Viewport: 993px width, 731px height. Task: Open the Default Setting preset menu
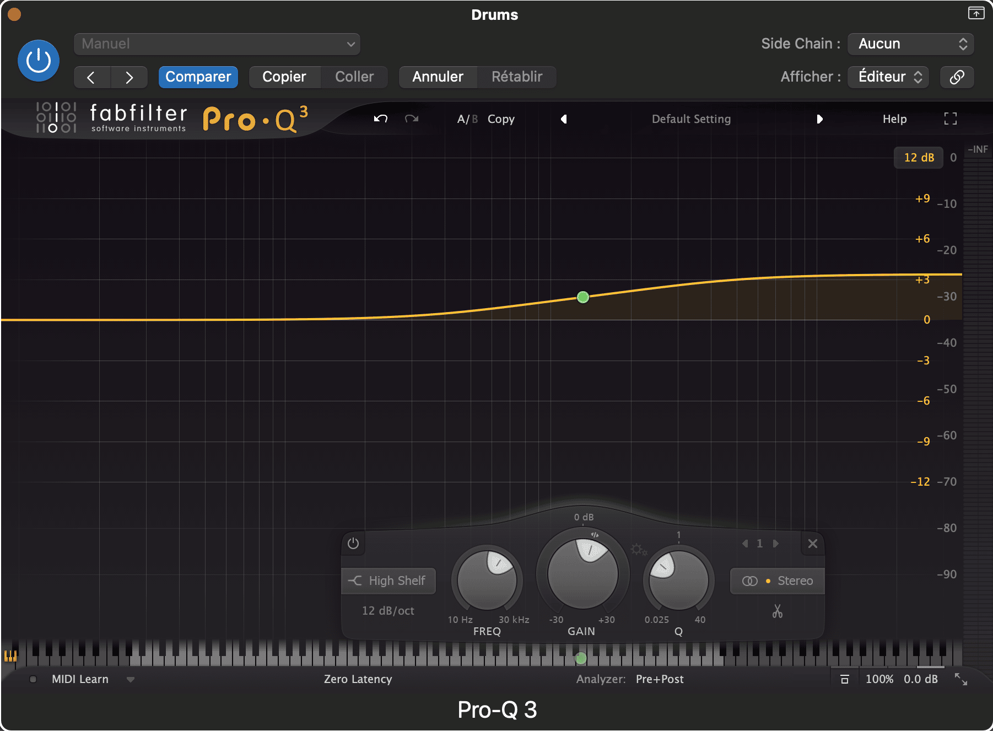pos(691,119)
